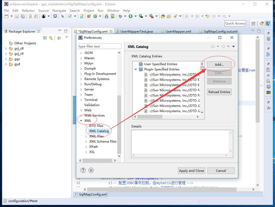Screen dimensions: 275x207
Task: Click the Back navigation arrow in main toolbar
Action: click(214, 16)
